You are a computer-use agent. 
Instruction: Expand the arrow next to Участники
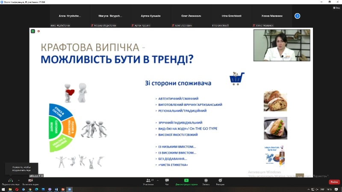[x=158, y=180]
